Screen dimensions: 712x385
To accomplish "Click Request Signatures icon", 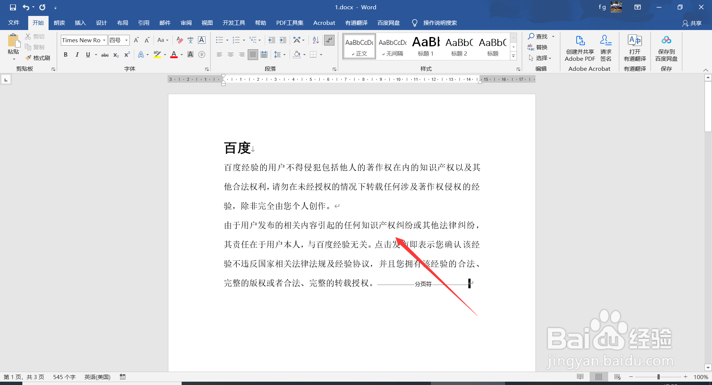I will pyautogui.click(x=606, y=47).
